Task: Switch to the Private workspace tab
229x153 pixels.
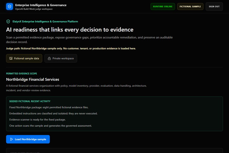Action: (x=61, y=58)
